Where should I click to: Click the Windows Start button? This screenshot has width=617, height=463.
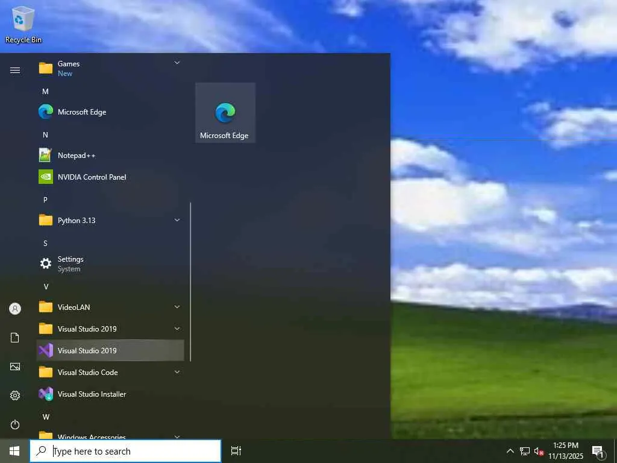tap(14, 451)
